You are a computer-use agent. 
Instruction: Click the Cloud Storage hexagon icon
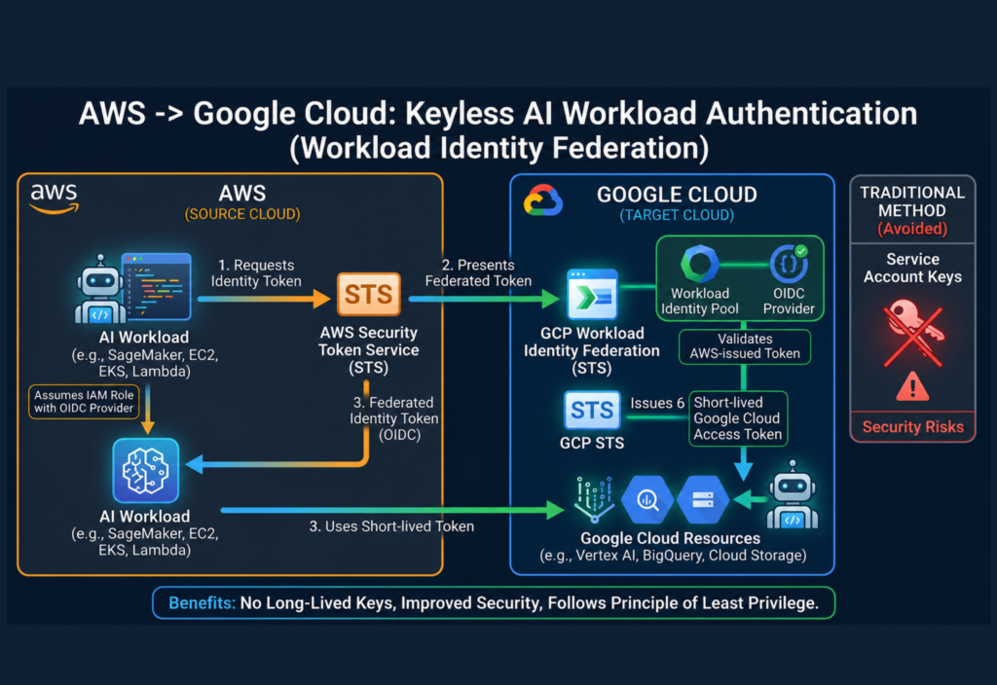703,500
